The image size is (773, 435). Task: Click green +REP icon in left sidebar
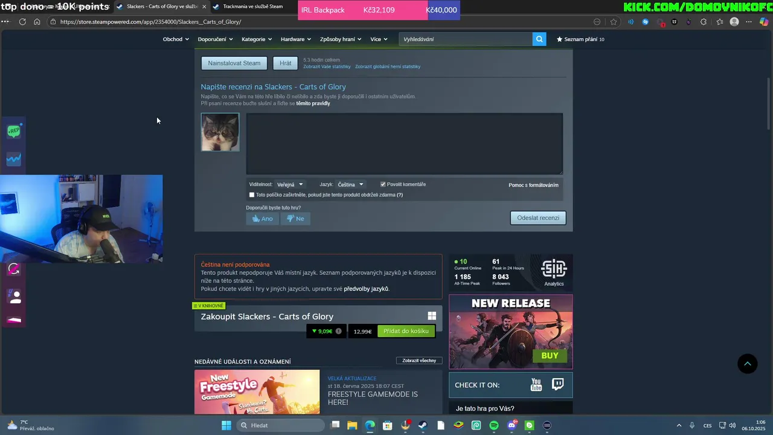click(x=14, y=131)
